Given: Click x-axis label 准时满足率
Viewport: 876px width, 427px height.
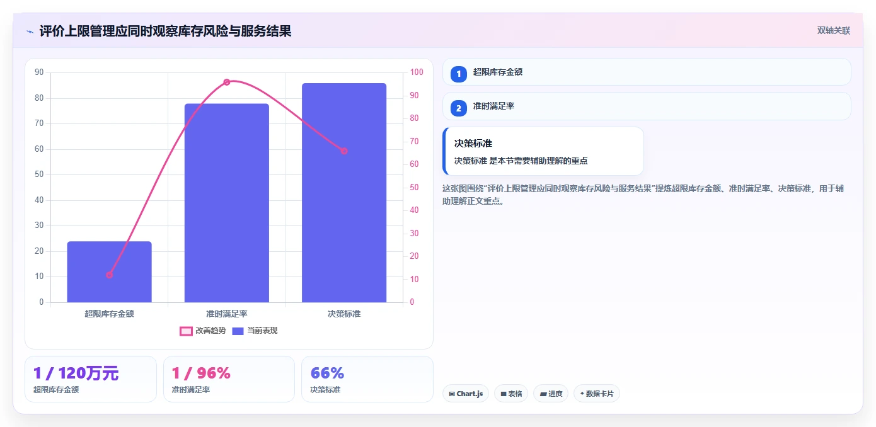Looking at the screenshot, I should pyautogui.click(x=227, y=313).
